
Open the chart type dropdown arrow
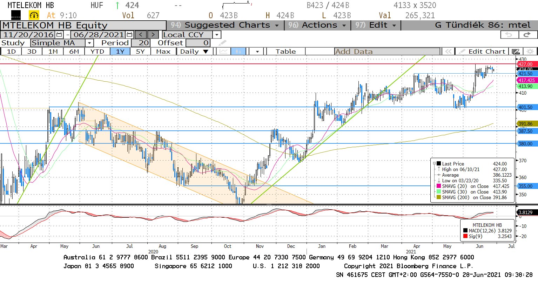257,52
